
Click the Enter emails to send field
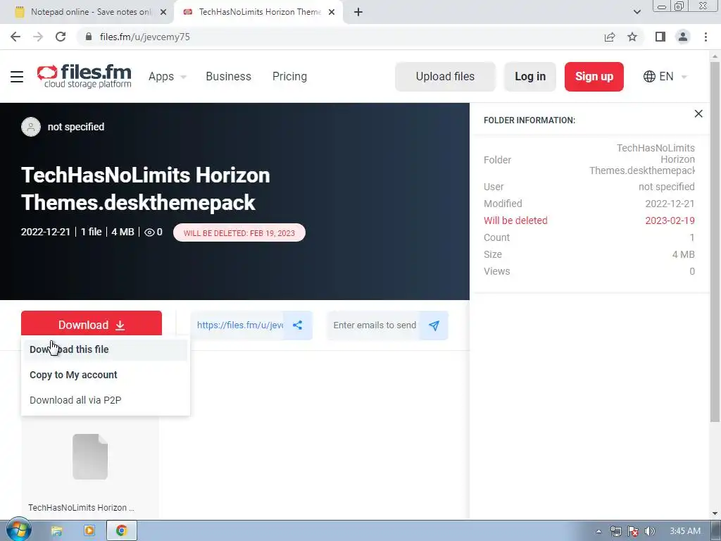373,325
